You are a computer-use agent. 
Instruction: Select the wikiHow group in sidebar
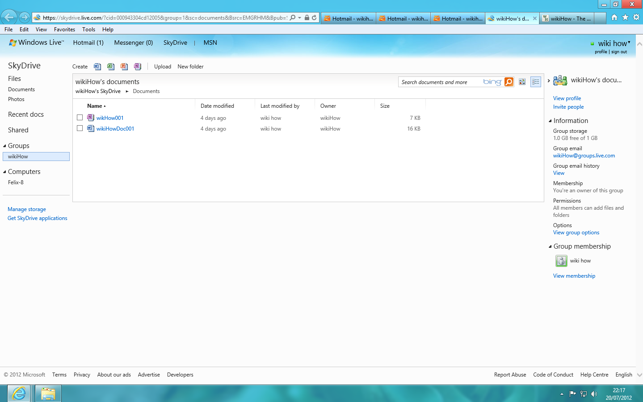point(36,157)
